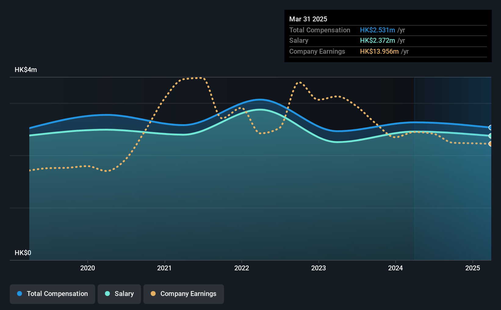Click the orange Company Earnings legend dot

click(153, 294)
